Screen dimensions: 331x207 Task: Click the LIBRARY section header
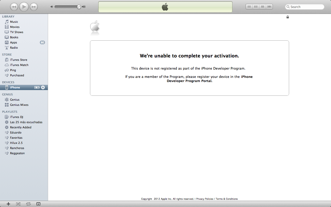8,17
